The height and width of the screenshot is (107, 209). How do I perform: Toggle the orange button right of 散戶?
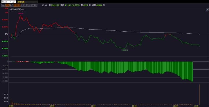[x=15, y=5]
